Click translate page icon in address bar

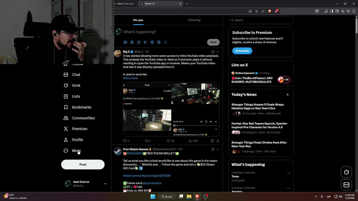click(x=256, y=11)
